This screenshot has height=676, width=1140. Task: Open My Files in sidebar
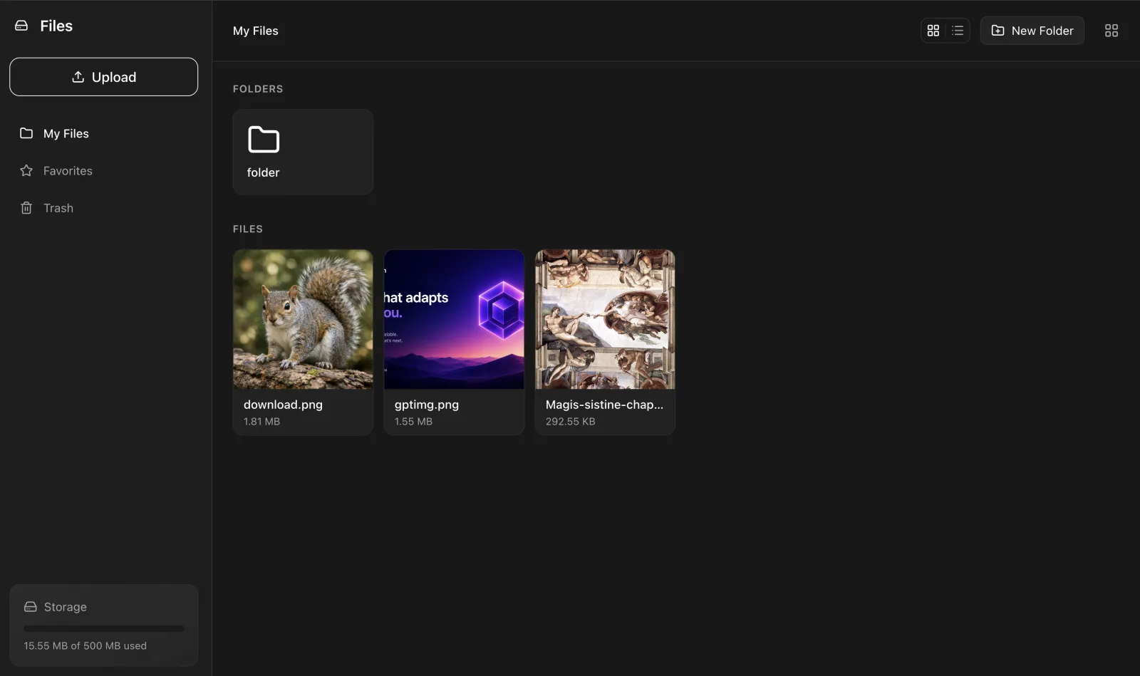pos(103,133)
